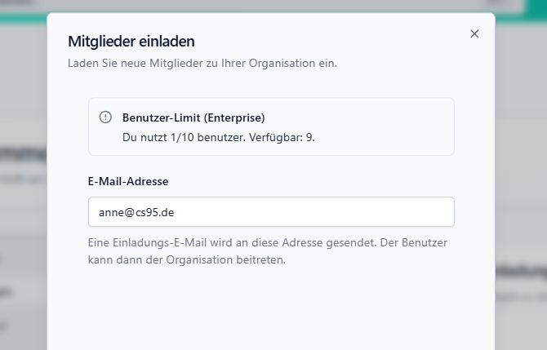Focus the E-Mail-Adresse input field
The height and width of the screenshot is (350, 547).
(271, 212)
